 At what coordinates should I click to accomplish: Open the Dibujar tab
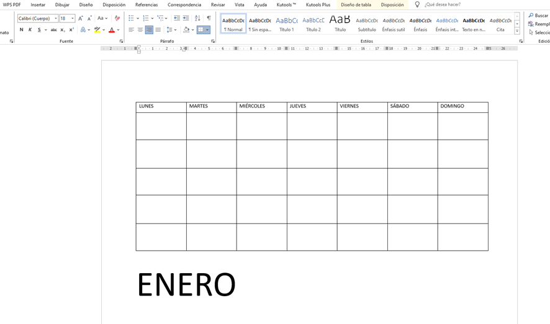click(62, 4)
